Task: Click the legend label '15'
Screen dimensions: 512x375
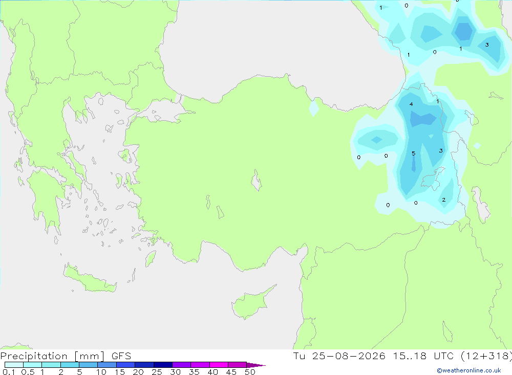Action: click(120, 372)
